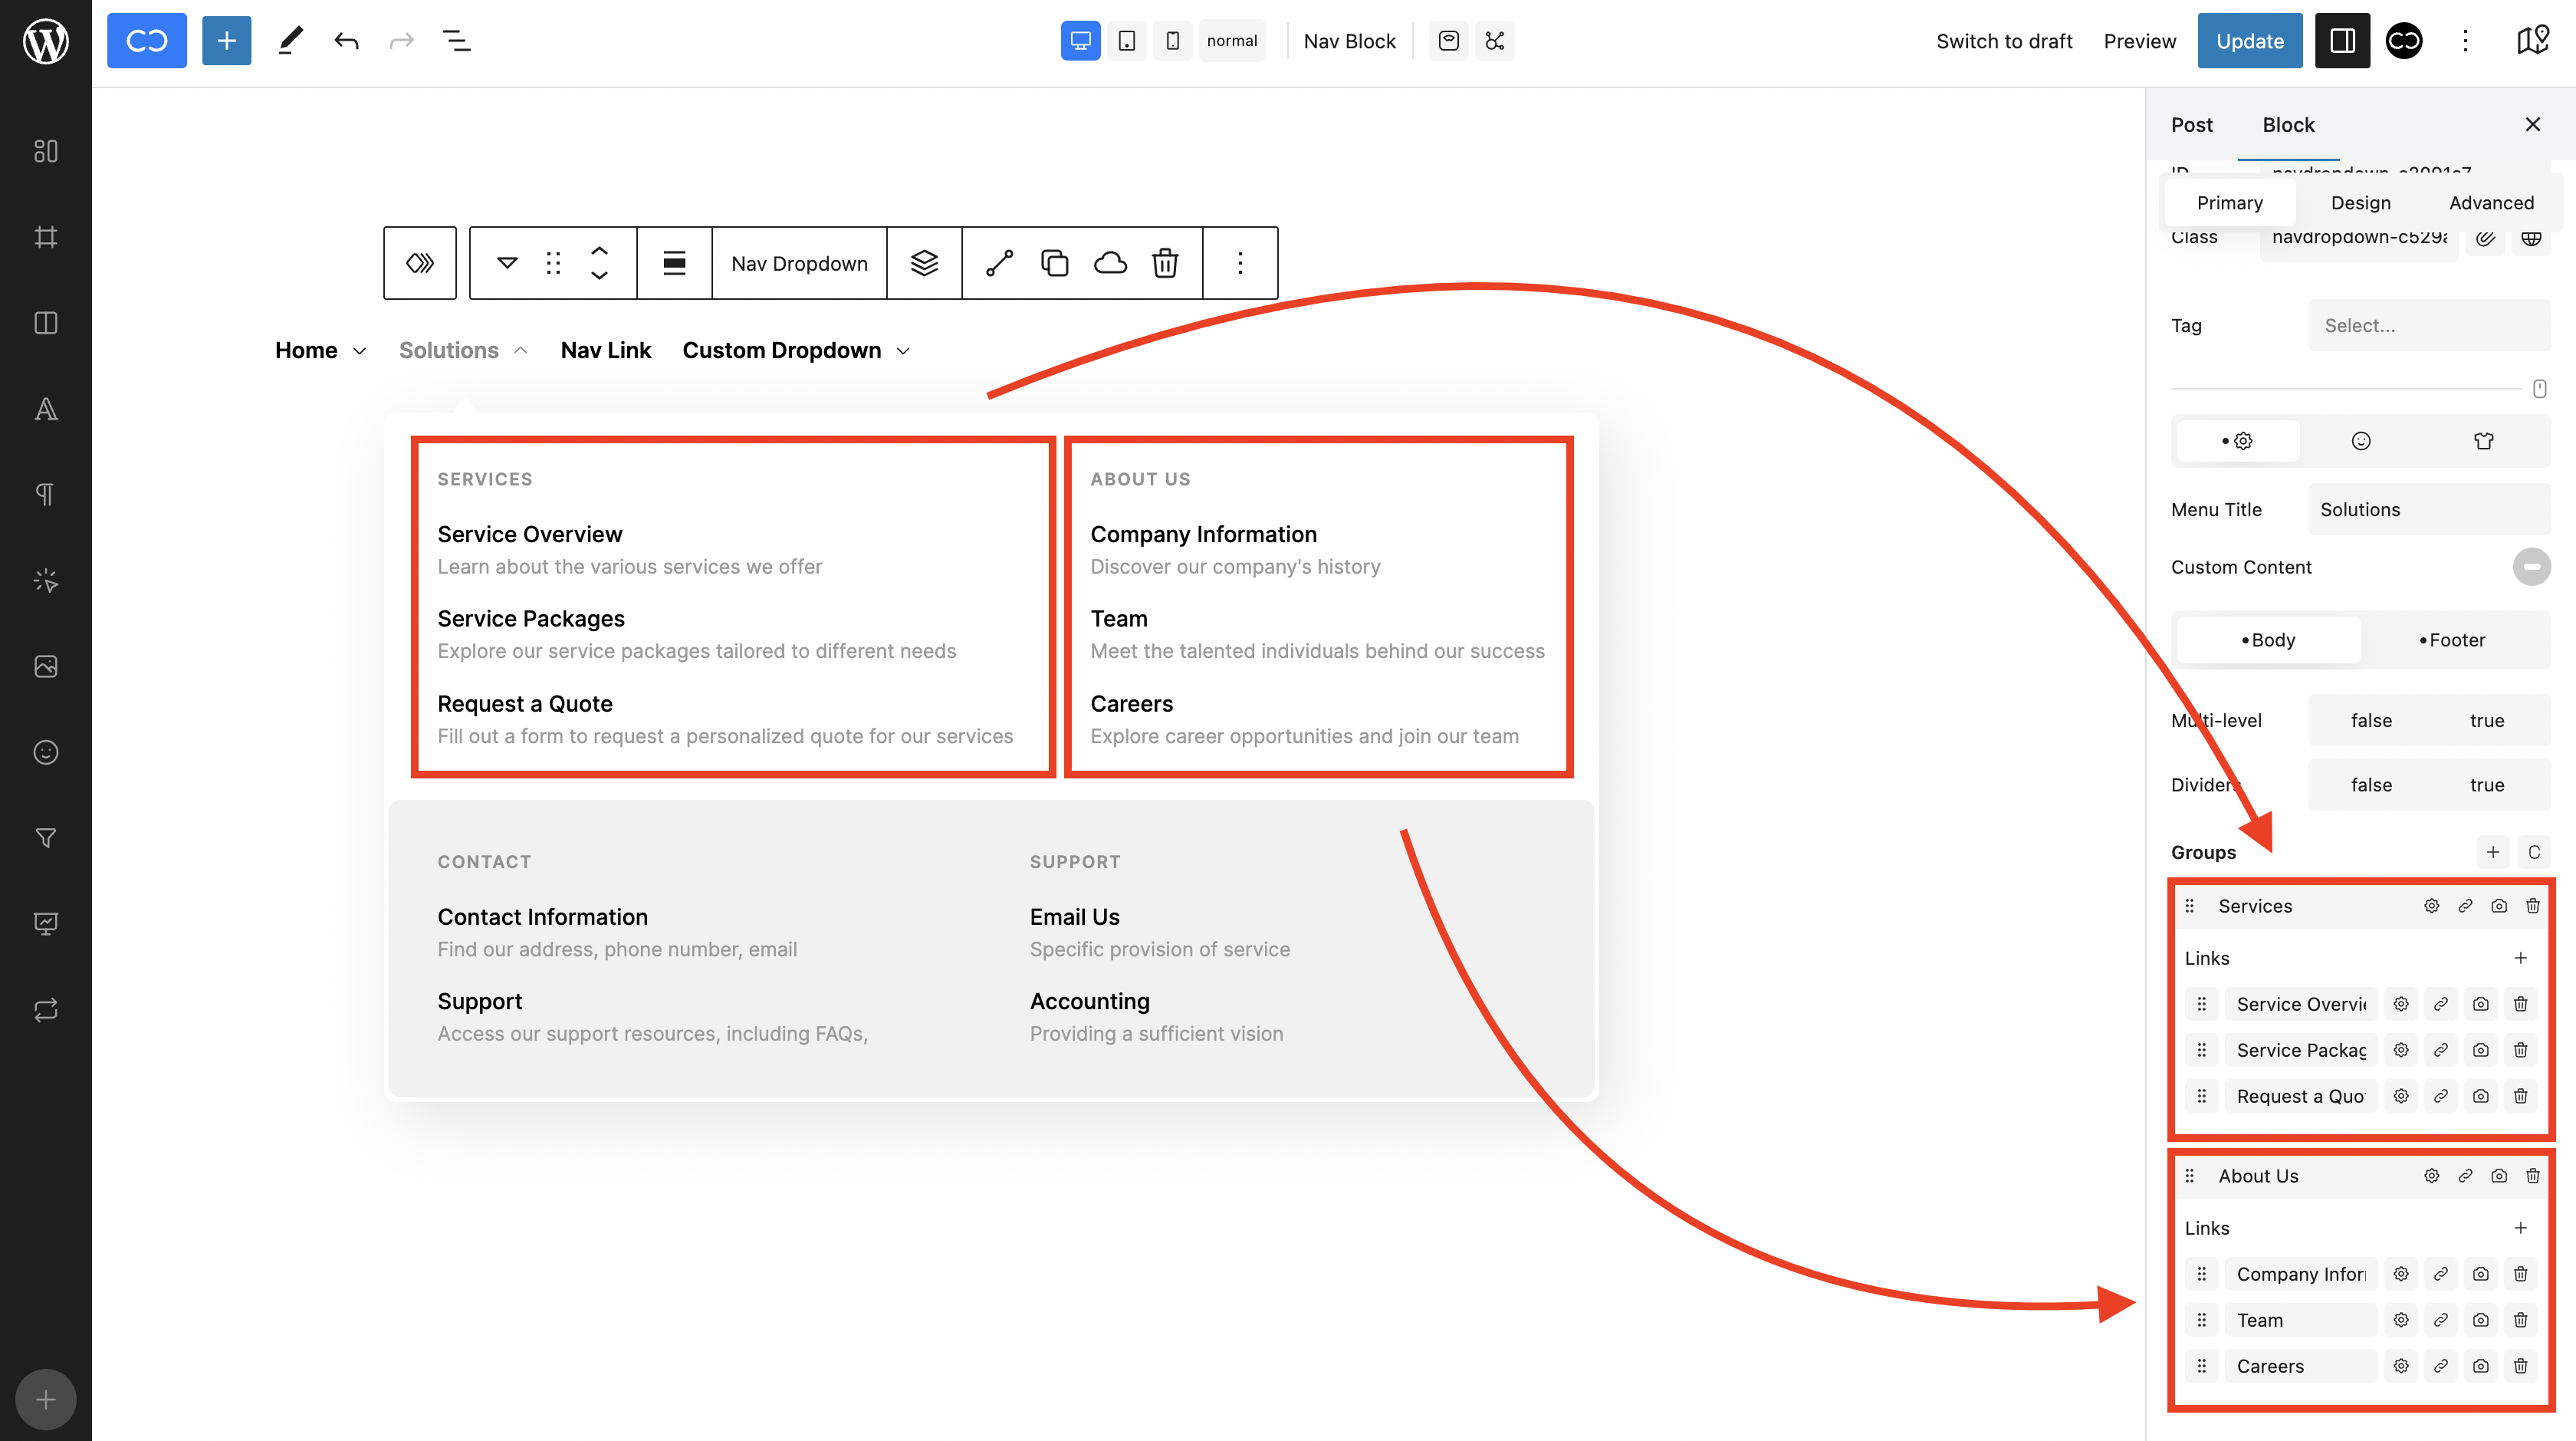
Task: Click the cloud save icon in block toolbar
Action: point(1110,263)
